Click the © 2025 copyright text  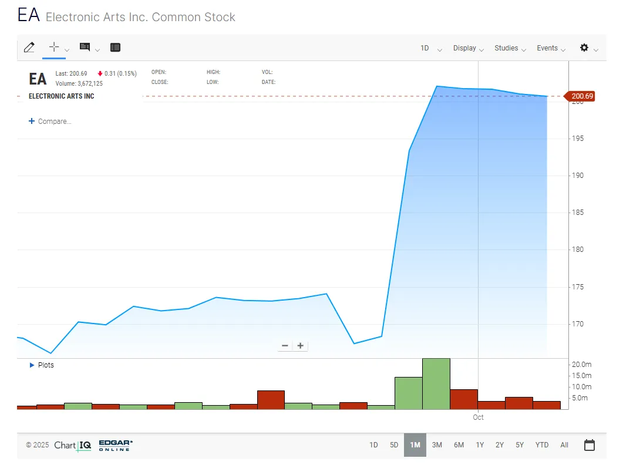(38, 444)
